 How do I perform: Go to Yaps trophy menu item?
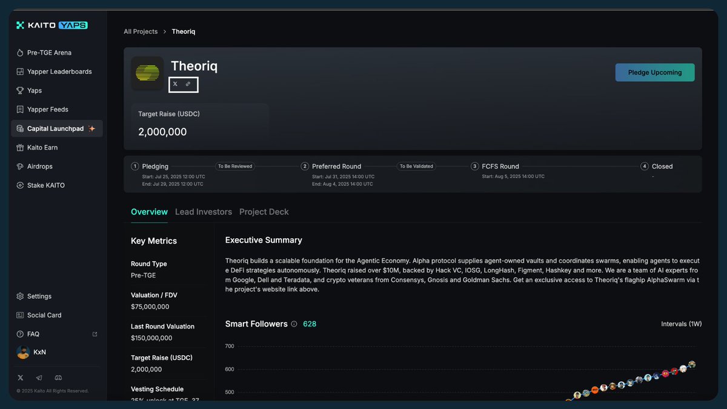tap(56, 90)
